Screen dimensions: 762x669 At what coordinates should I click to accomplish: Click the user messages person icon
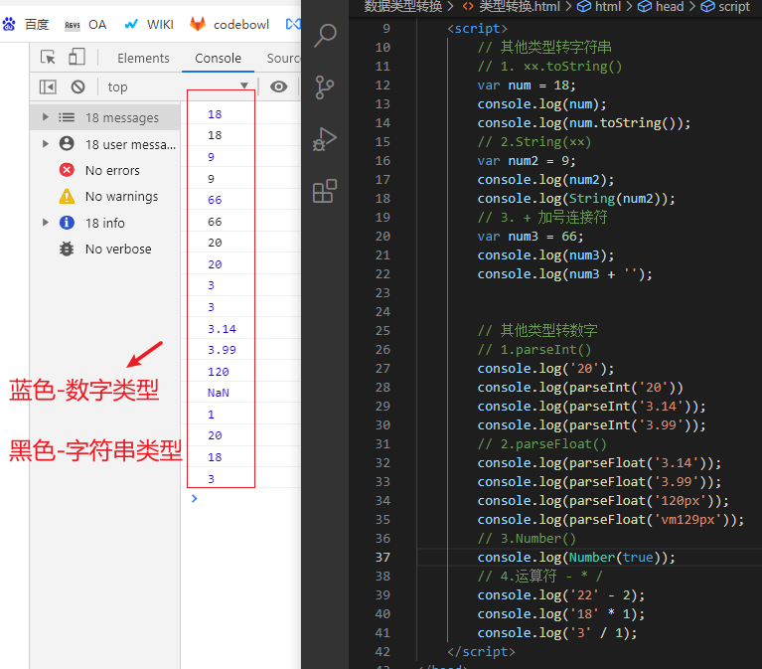(x=67, y=143)
